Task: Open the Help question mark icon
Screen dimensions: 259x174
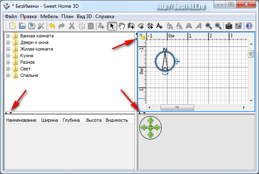Action: click(x=249, y=26)
